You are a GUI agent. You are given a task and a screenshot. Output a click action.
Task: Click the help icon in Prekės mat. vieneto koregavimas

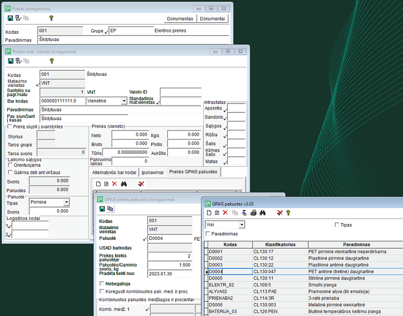pyautogui.click(x=52, y=61)
